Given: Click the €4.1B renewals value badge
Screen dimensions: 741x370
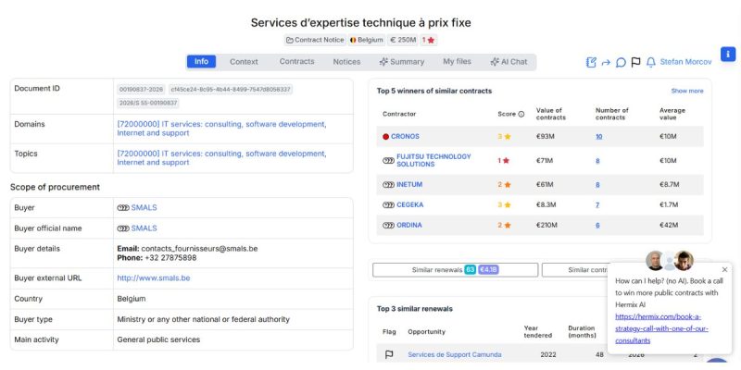Looking at the screenshot, I should [x=488, y=270].
